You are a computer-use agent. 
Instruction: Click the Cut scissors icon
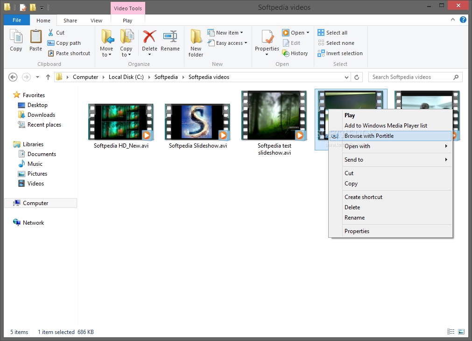pos(50,33)
